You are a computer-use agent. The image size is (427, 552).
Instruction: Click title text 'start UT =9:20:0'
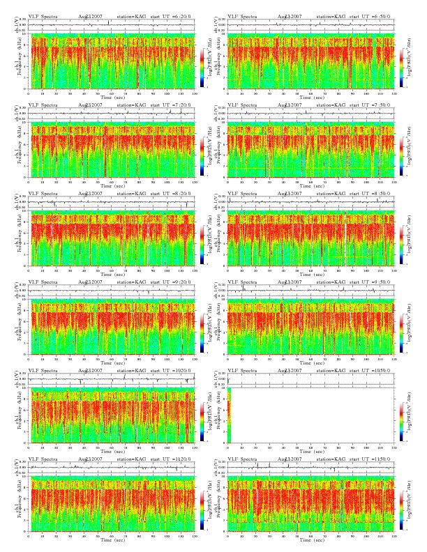point(170,282)
